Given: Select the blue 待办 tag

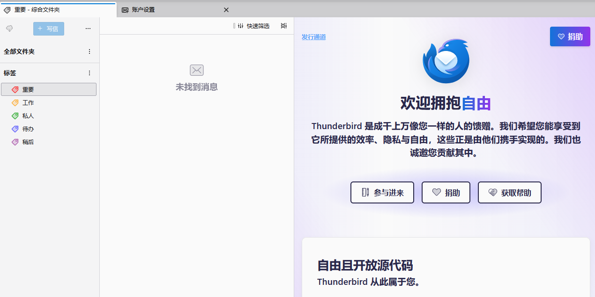Looking at the screenshot, I should point(28,129).
